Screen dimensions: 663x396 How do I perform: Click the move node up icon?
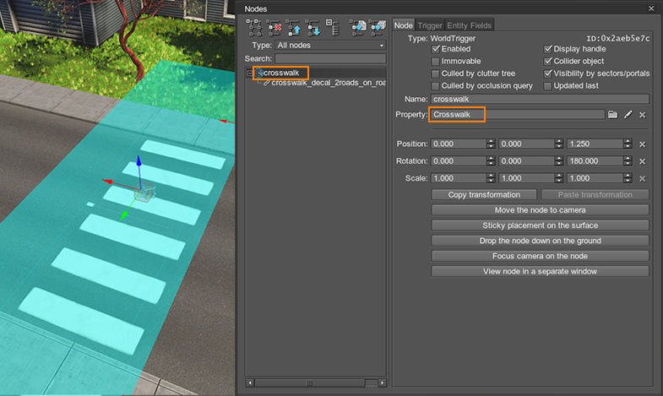pos(294,27)
